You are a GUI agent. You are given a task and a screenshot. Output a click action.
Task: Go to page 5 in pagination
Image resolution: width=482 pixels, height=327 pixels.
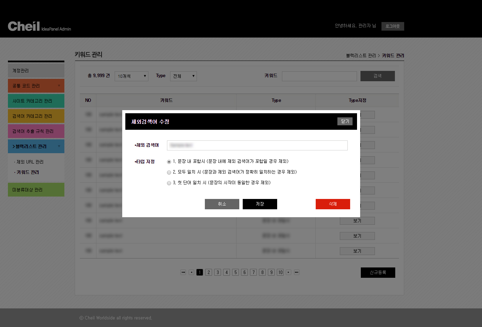(x=235, y=272)
